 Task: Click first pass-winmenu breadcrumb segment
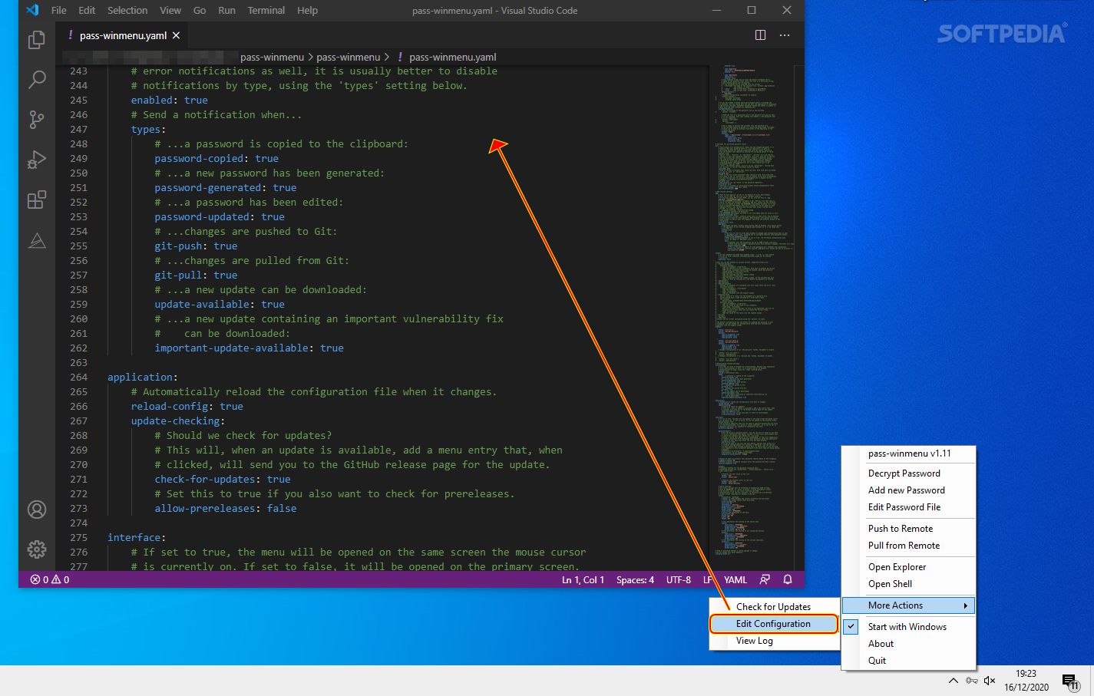click(272, 57)
